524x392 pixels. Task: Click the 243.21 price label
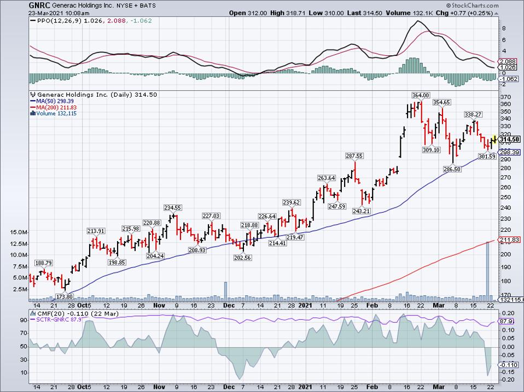coord(361,211)
